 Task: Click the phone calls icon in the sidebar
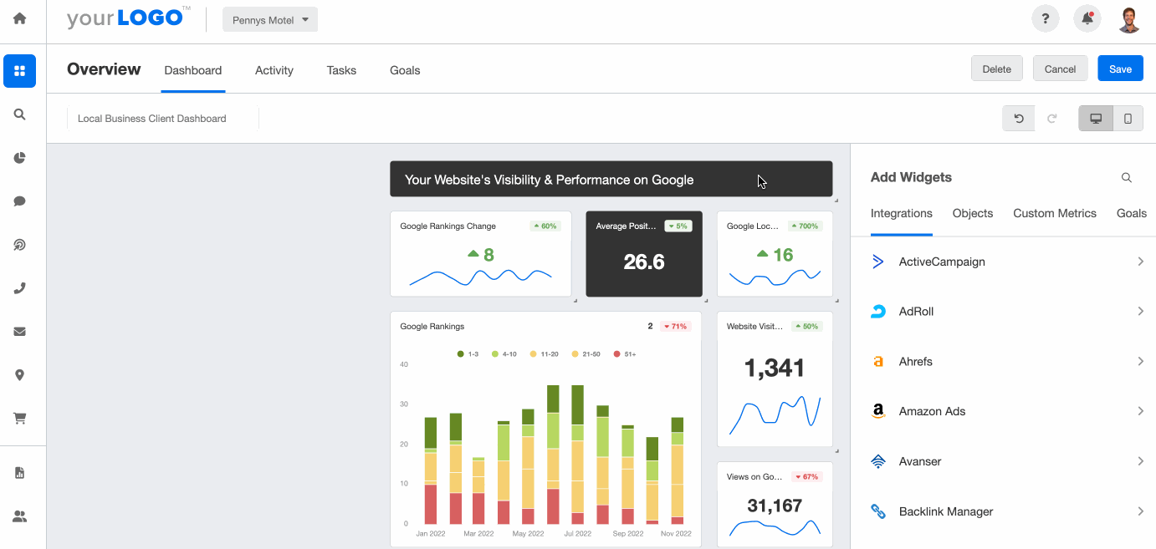click(x=19, y=287)
